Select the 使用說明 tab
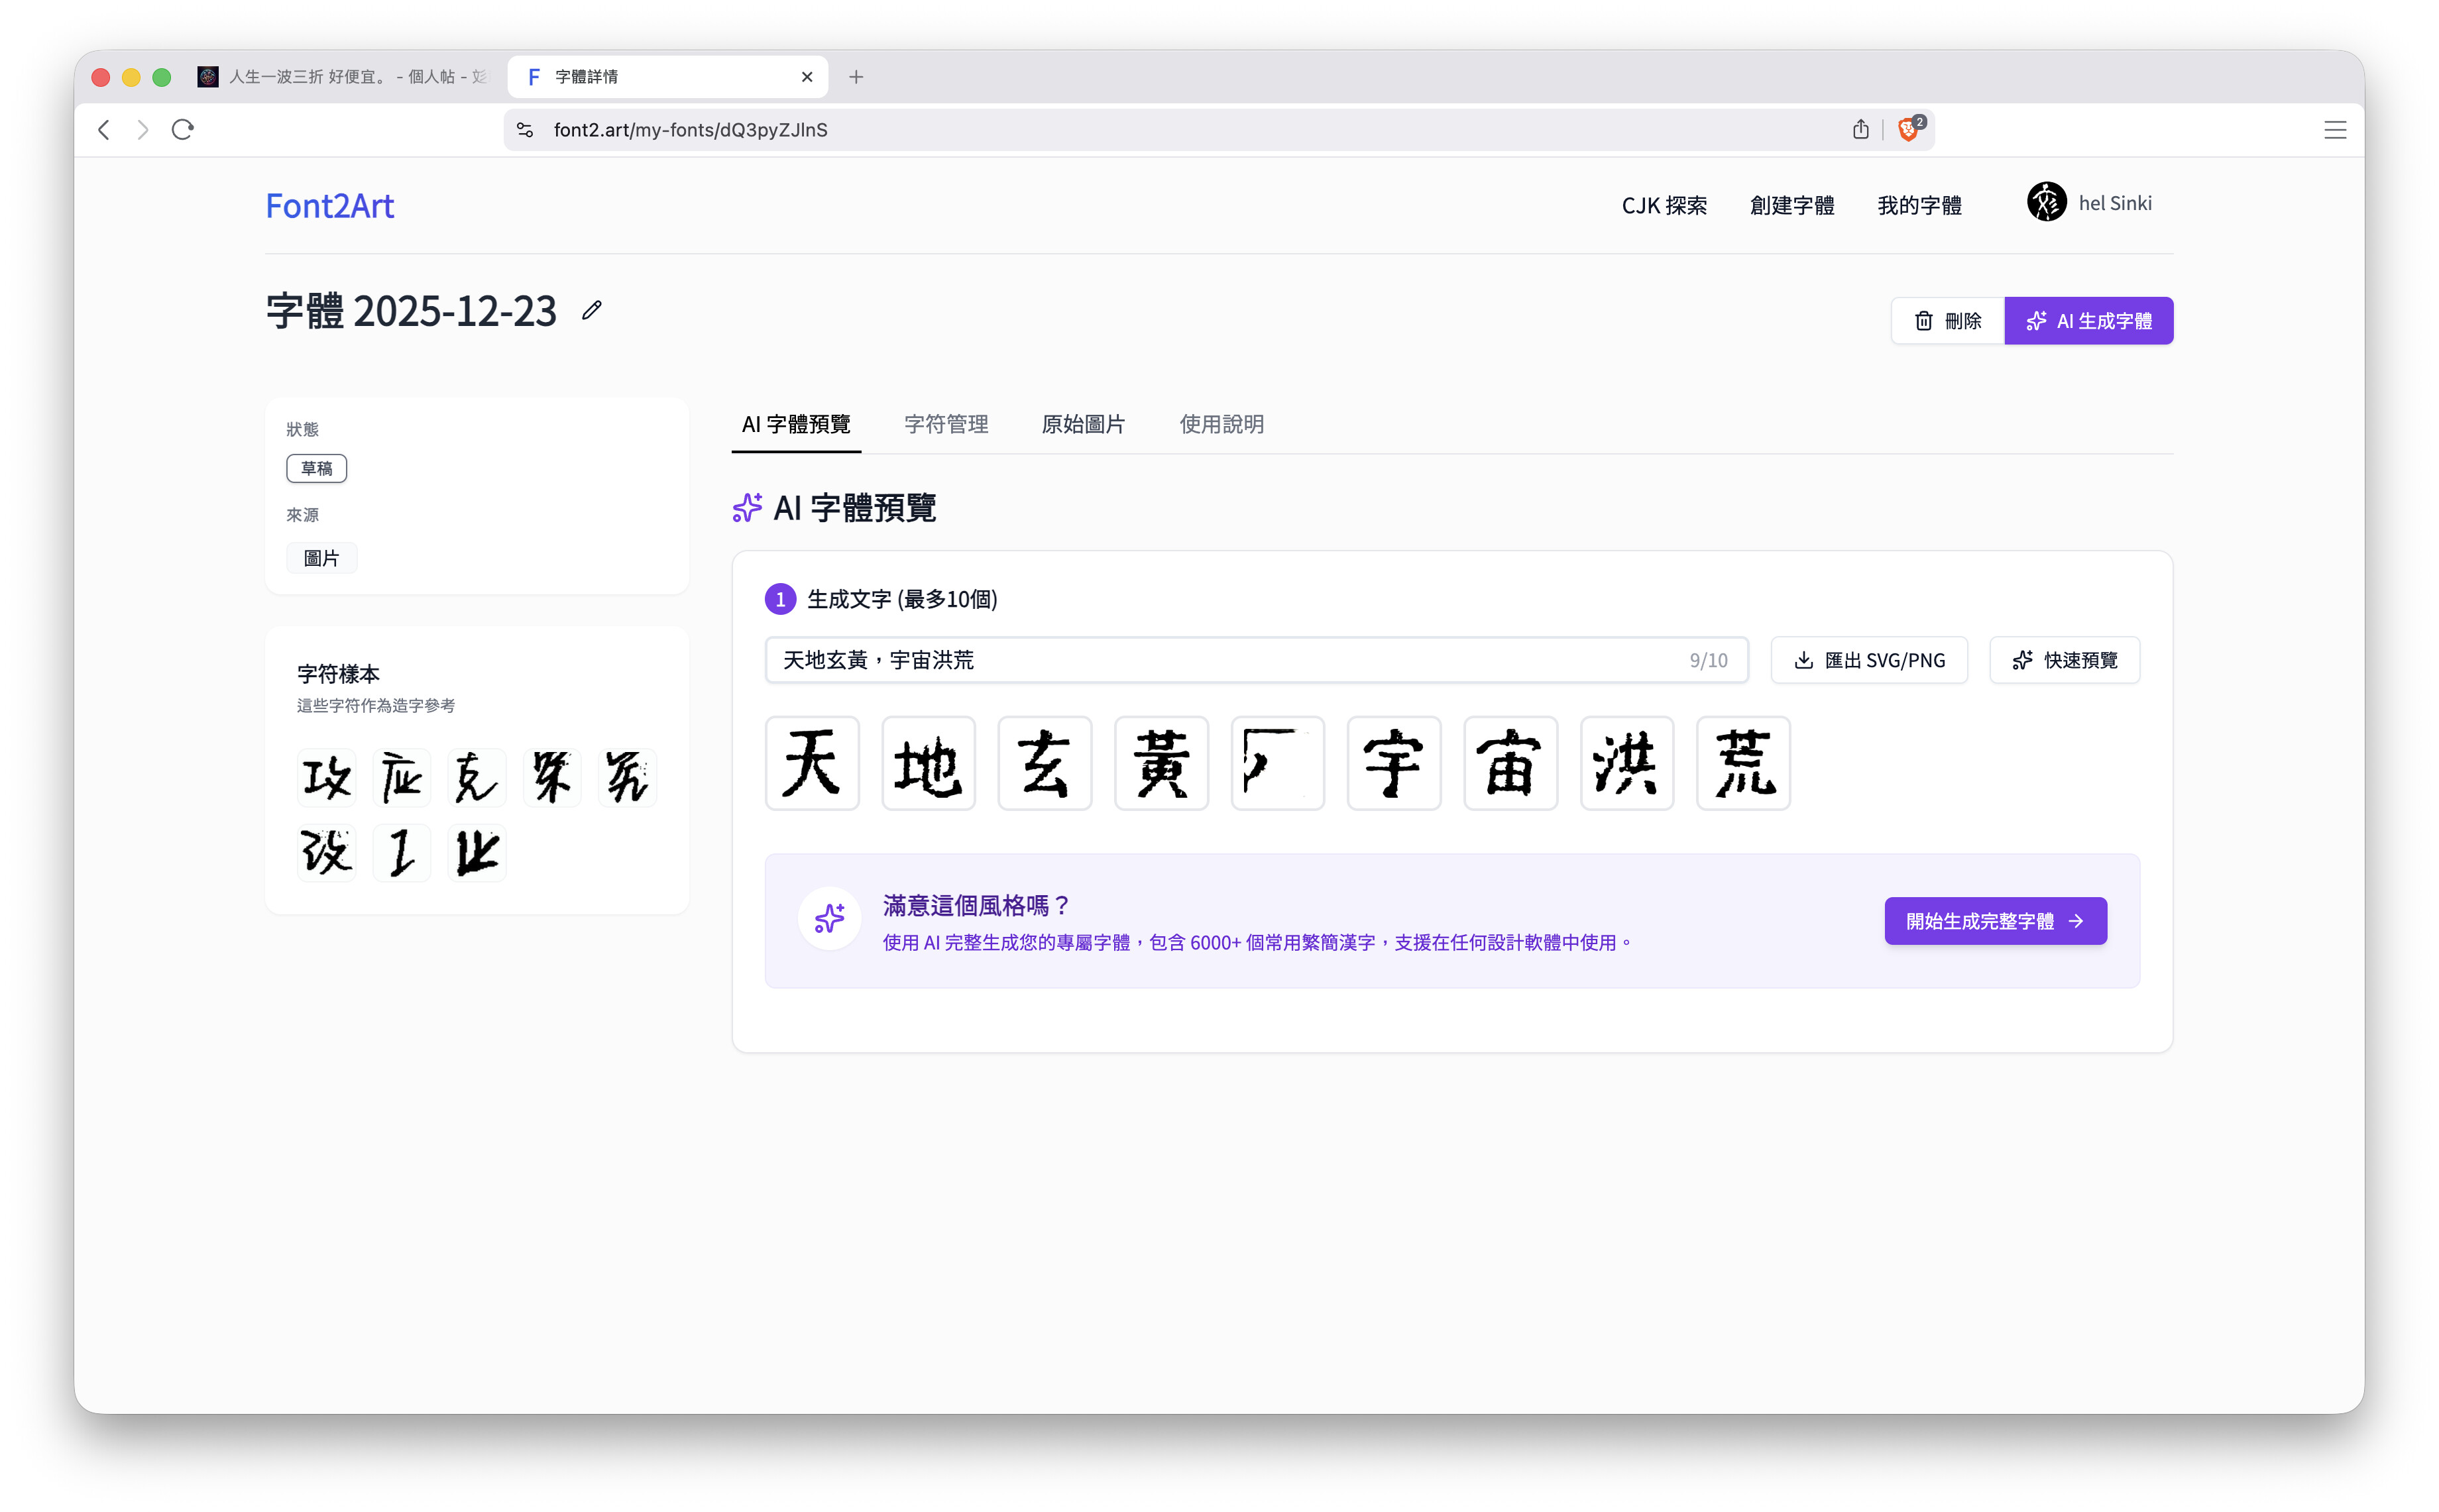This screenshot has width=2439, height=1512. [1221, 424]
